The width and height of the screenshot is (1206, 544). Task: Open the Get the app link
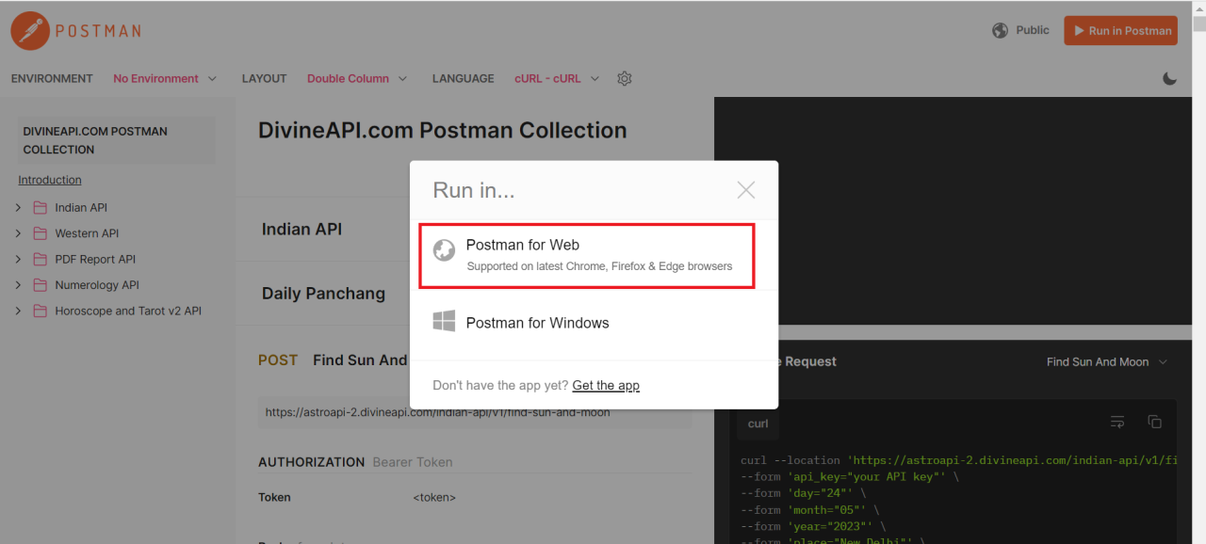(x=606, y=385)
